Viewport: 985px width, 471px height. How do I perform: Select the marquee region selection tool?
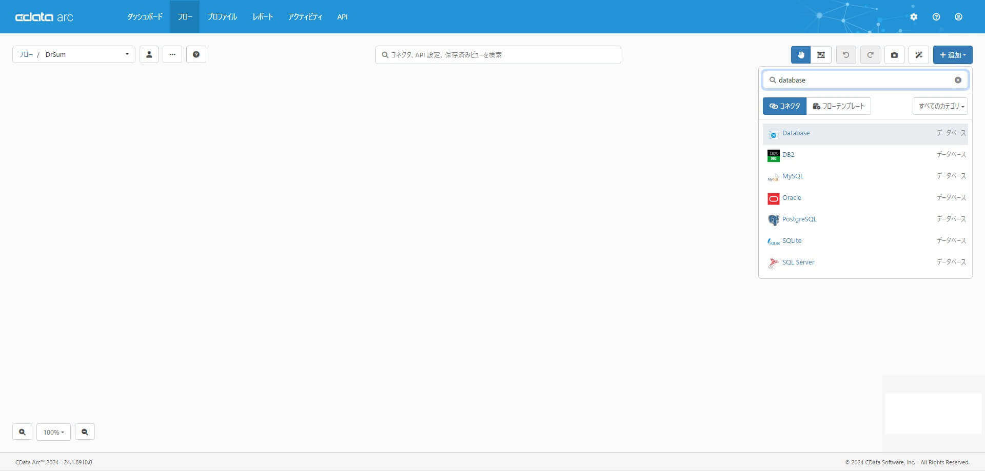[820, 55]
